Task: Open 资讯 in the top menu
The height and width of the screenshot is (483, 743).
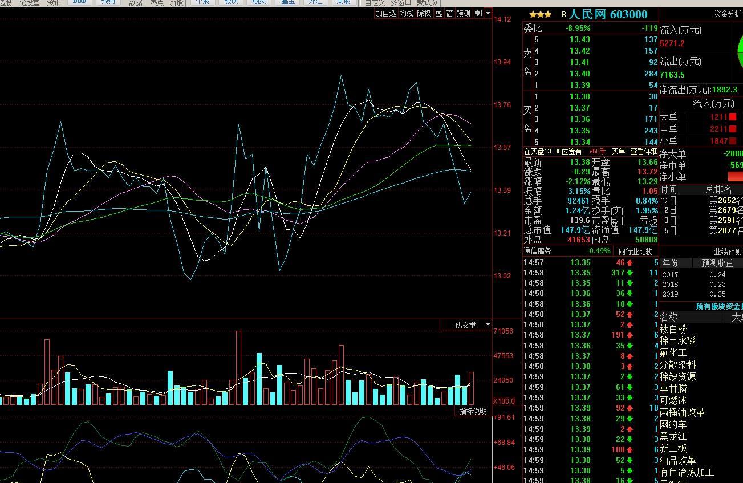Action: click(x=54, y=3)
